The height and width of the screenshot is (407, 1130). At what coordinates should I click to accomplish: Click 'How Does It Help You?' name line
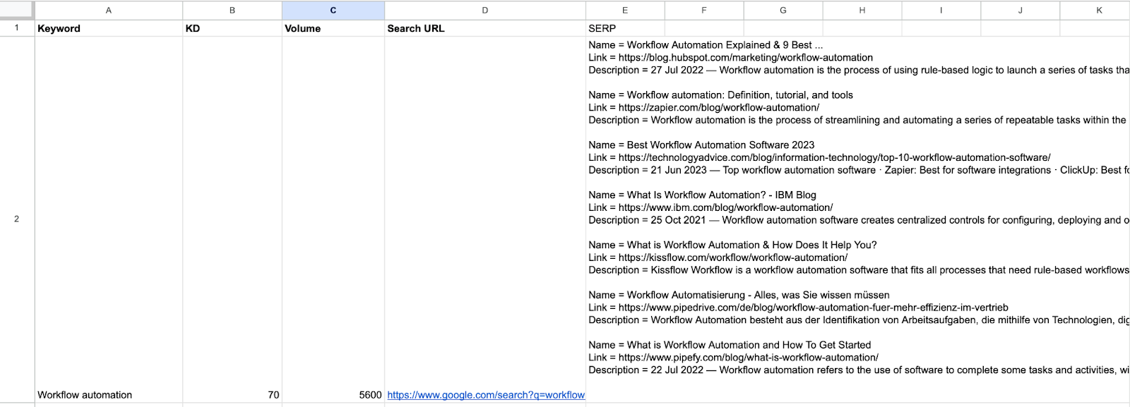coord(732,245)
